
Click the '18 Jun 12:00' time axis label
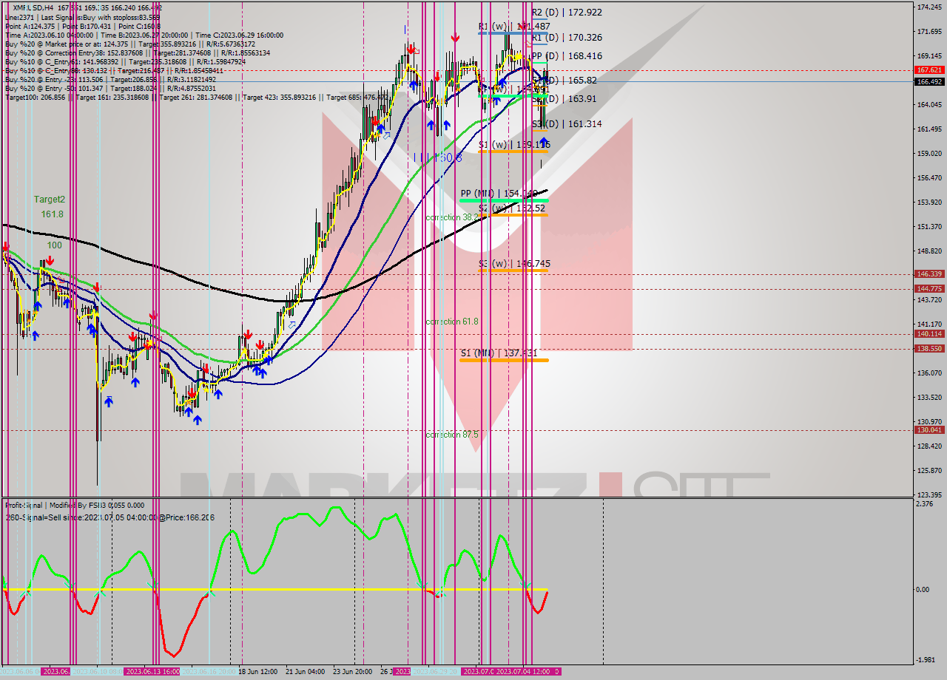tap(257, 671)
